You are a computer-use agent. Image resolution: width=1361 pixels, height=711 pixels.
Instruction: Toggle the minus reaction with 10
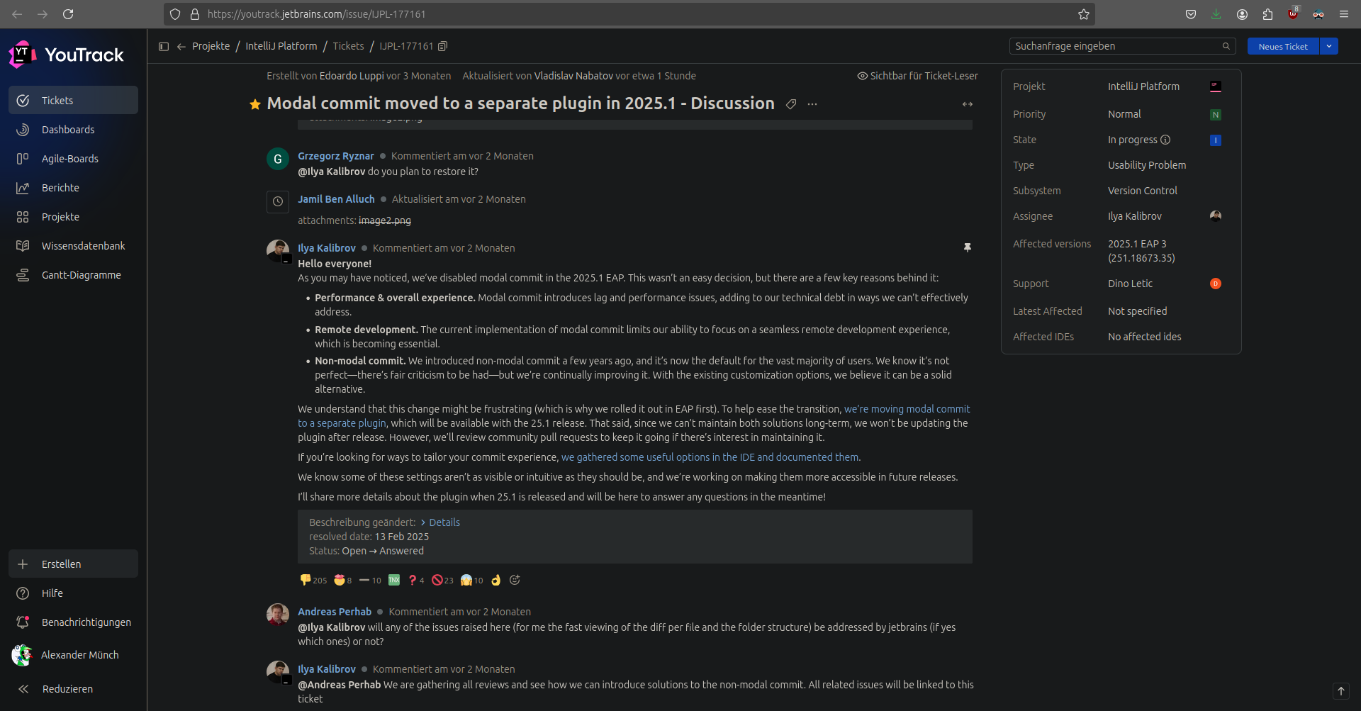pos(370,580)
